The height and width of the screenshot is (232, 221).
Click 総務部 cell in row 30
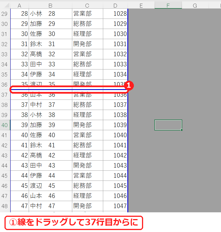[x=87, y=24]
